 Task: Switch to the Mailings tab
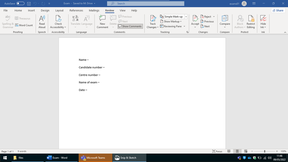pyautogui.click(x=94, y=10)
